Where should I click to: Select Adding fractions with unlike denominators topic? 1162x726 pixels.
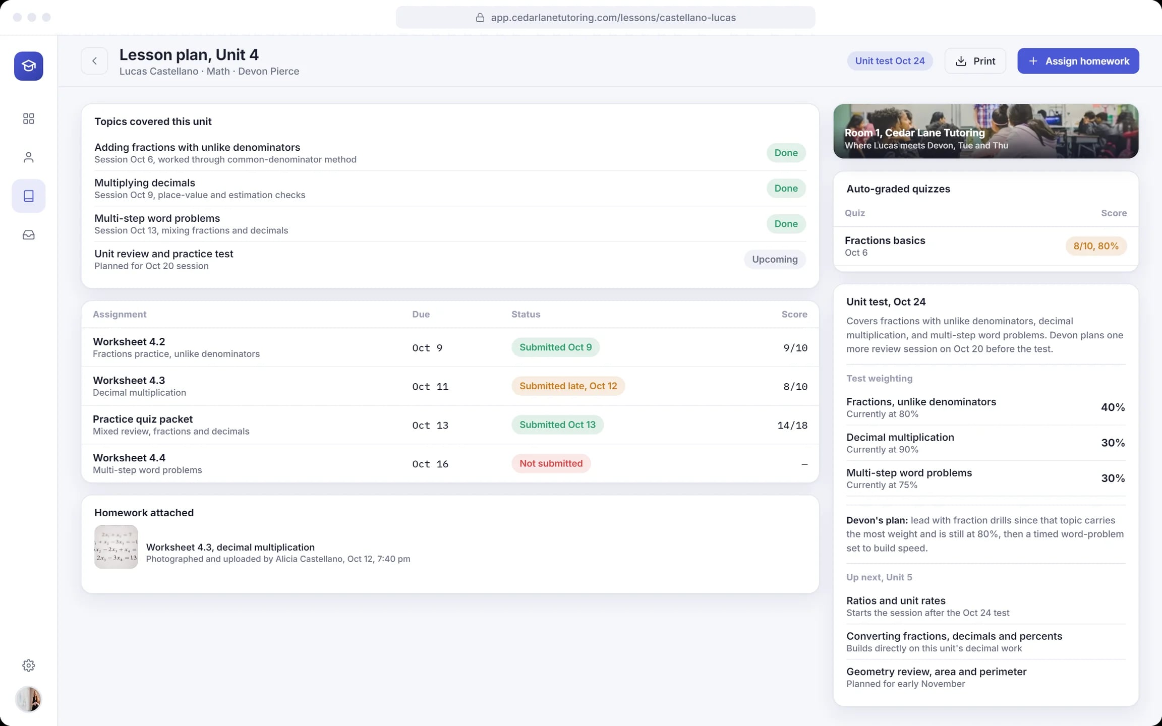click(x=450, y=153)
